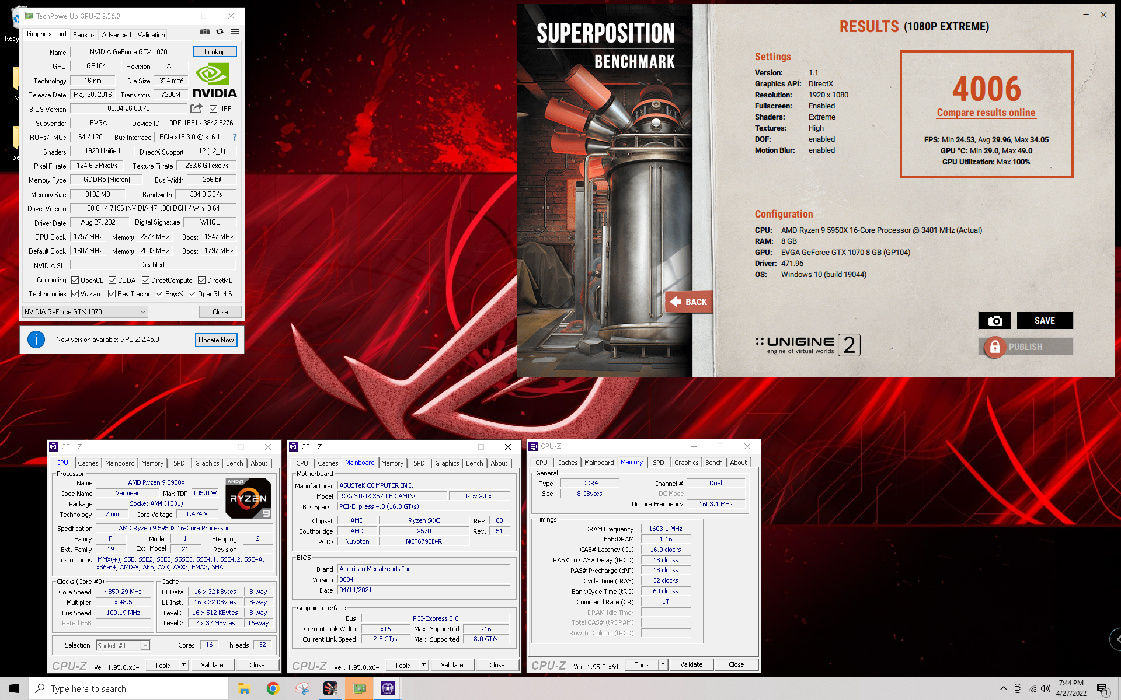
Task: Show hidden system tray icons
Action: coord(1003,689)
